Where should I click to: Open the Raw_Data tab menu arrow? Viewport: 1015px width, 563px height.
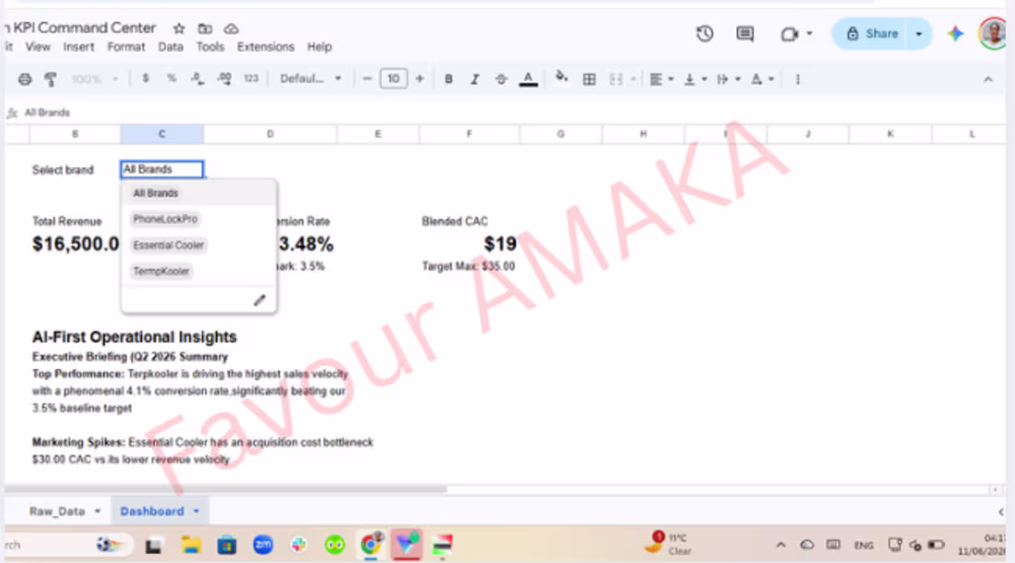[x=97, y=511]
